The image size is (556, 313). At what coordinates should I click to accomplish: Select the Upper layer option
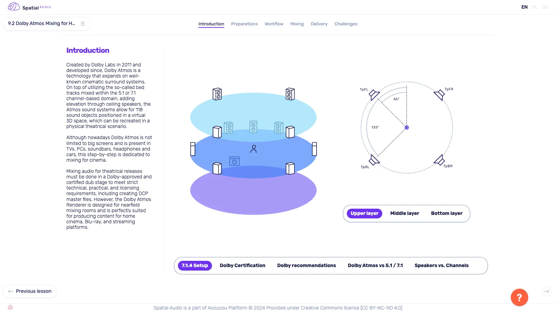point(365,214)
